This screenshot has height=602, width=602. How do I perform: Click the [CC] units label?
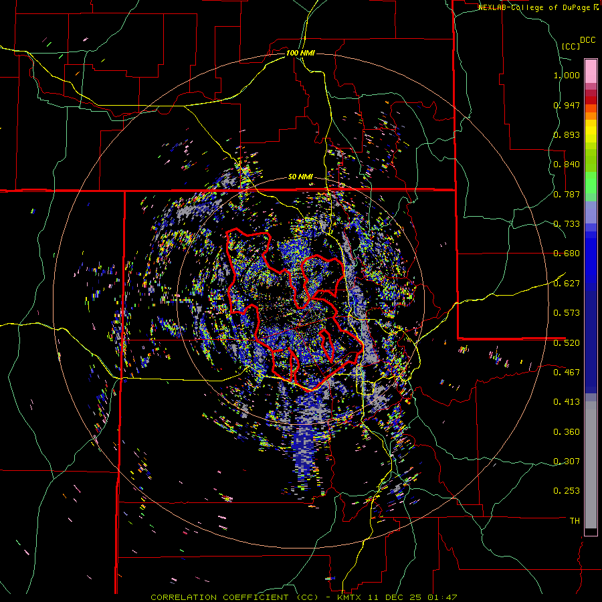571,46
